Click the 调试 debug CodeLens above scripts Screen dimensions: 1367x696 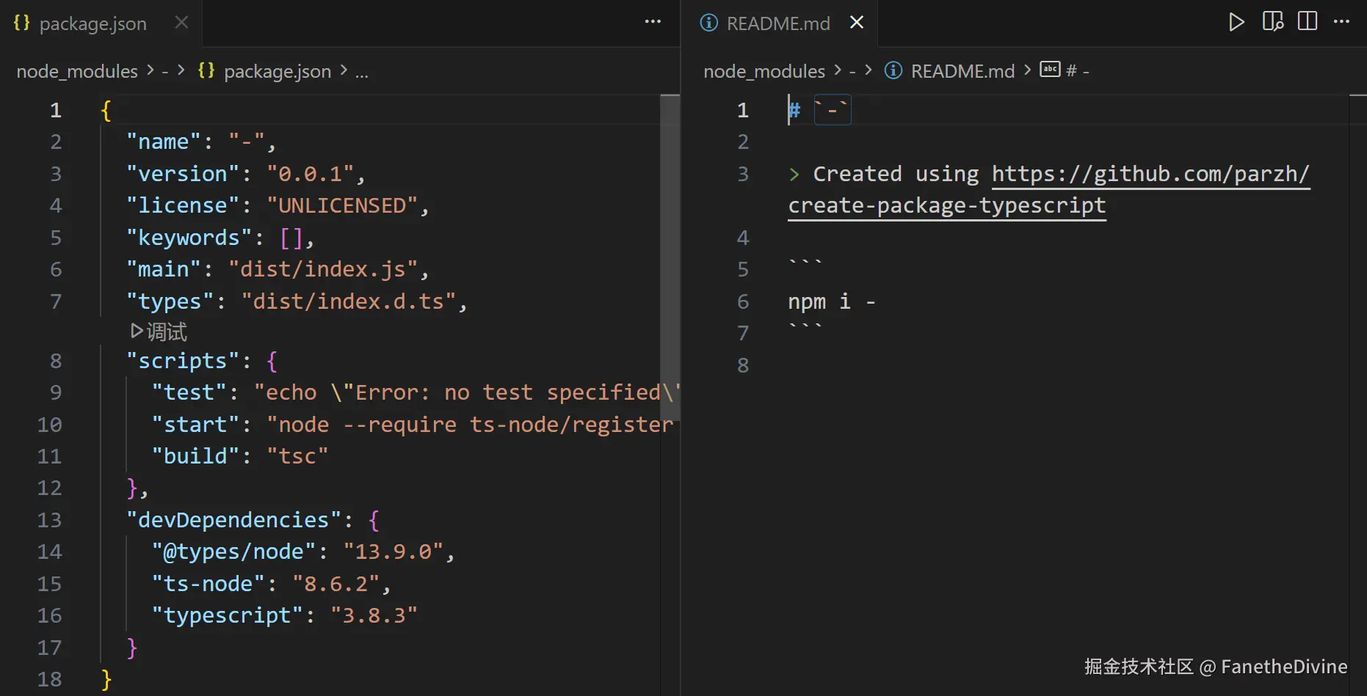159,332
